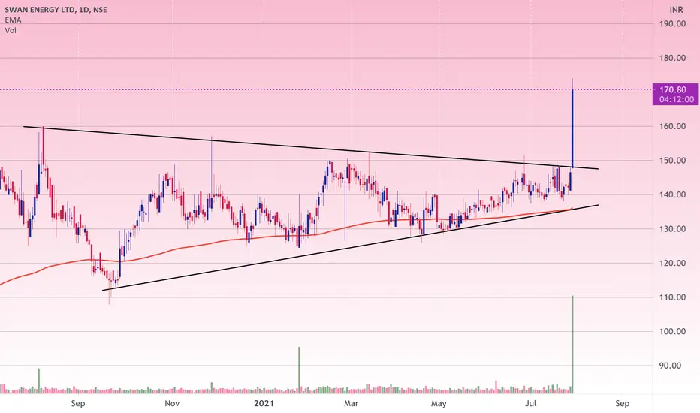The image size is (700, 413).
Task: Select the EMA indicator label
Action: coord(13,20)
